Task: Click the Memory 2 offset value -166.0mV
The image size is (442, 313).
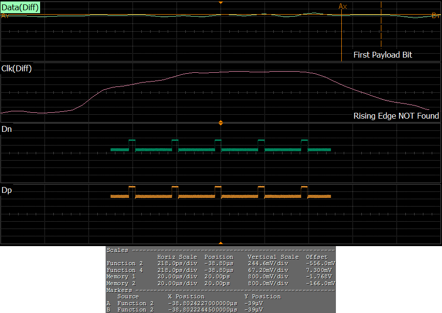Action: pos(320,283)
